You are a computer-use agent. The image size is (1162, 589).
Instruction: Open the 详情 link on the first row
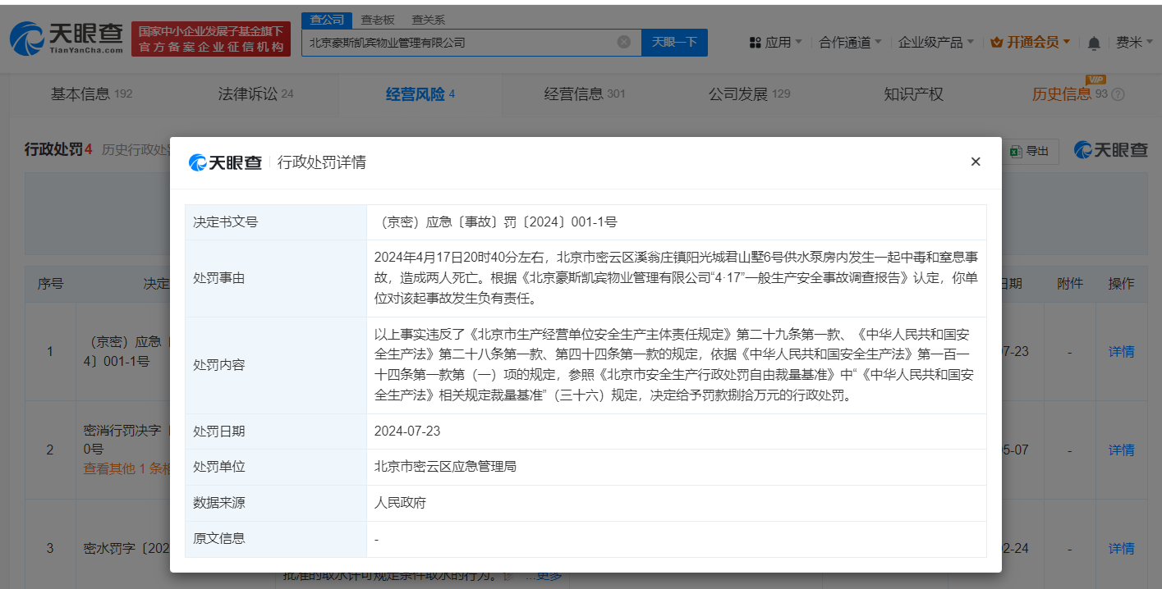[1122, 351]
